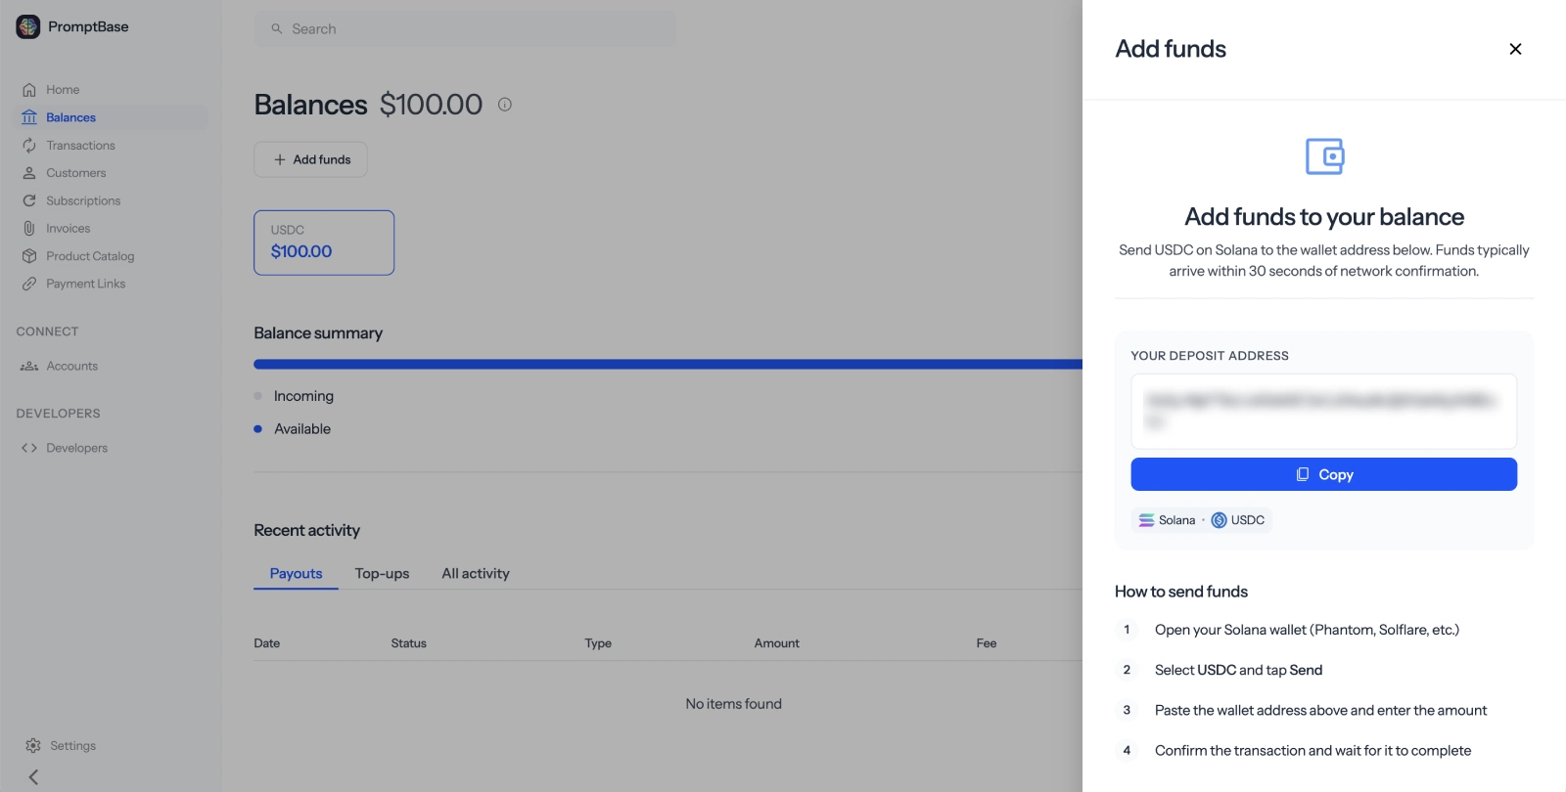The width and height of the screenshot is (1566, 792).
Task: Click the Settings gear icon
Action: [x=33, y=746]
